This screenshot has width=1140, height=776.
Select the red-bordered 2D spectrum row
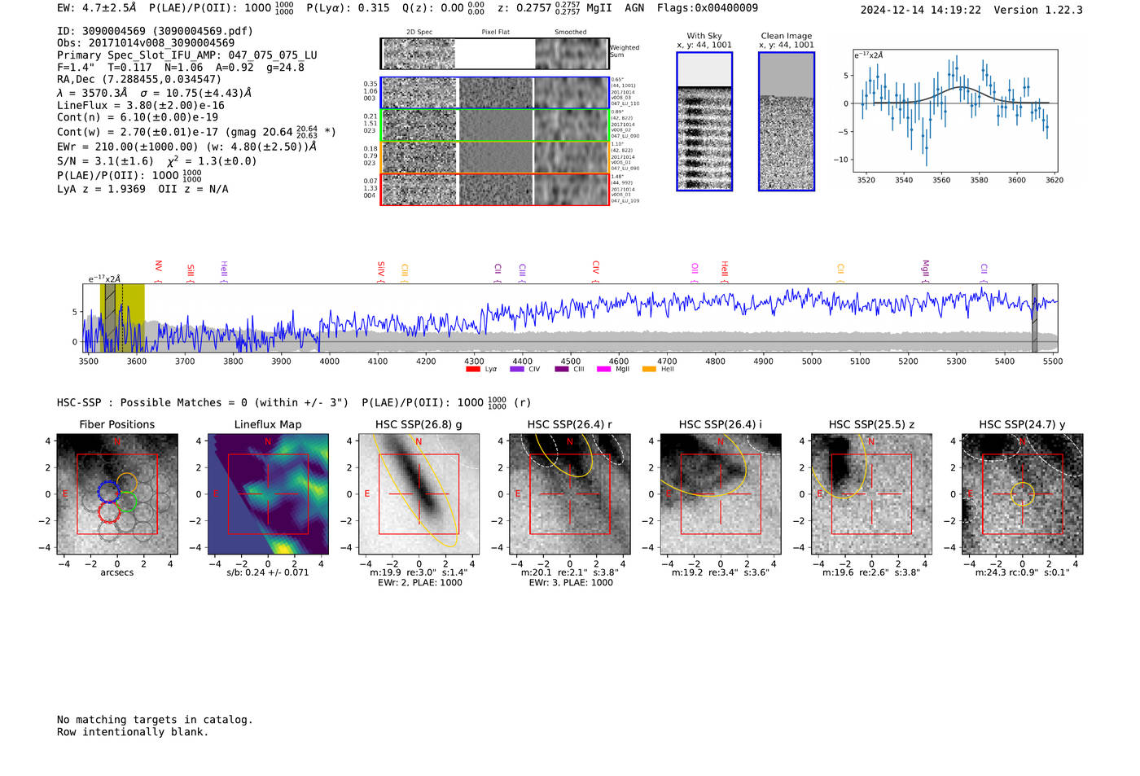click(x=495, y=189)
